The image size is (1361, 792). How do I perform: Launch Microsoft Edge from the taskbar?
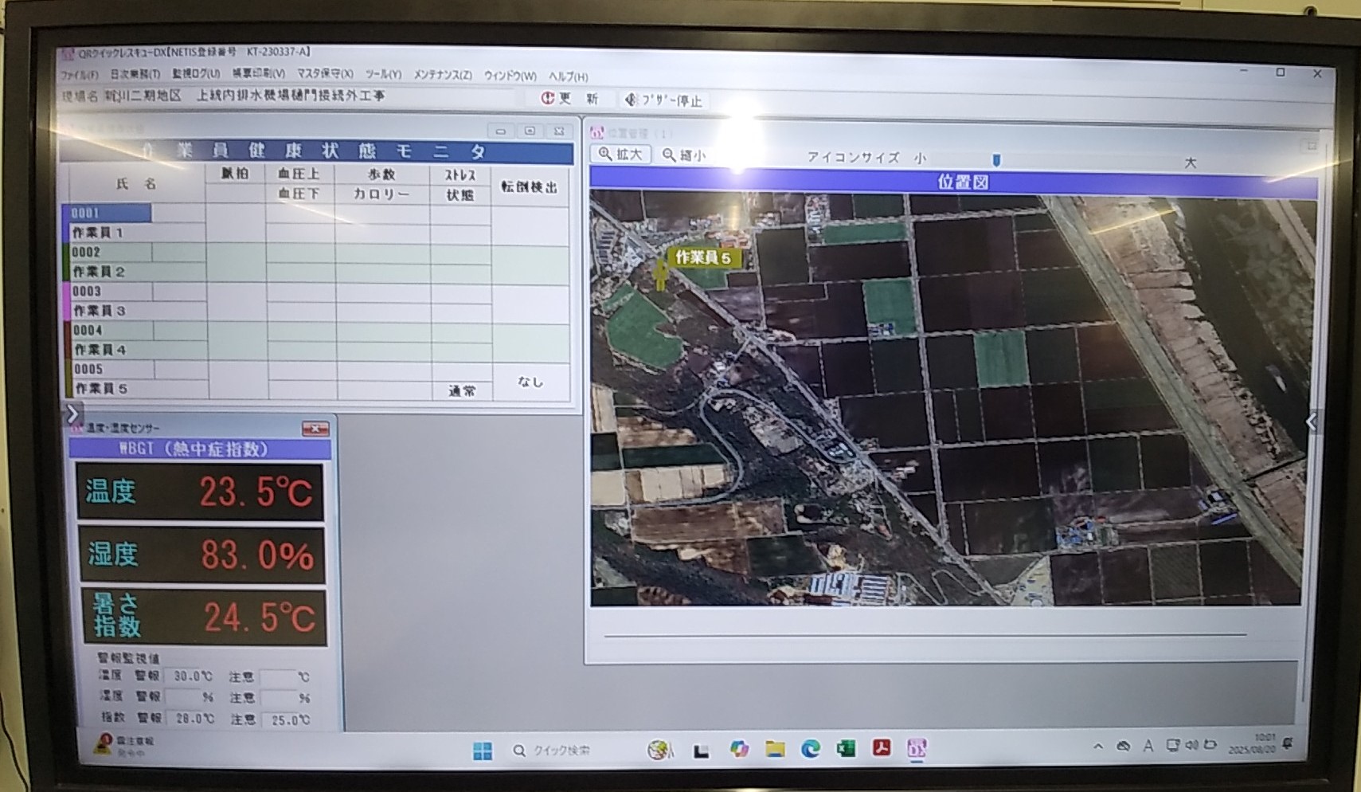coord(811,749)
